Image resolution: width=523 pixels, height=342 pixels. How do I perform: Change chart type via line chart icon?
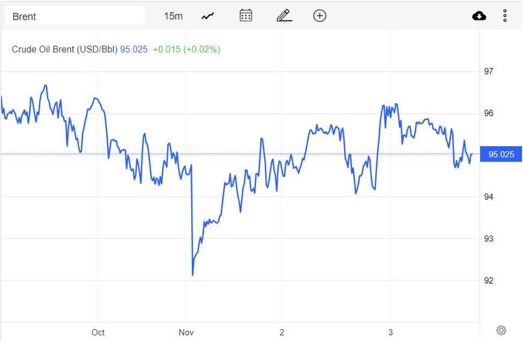tap(208, 16)
